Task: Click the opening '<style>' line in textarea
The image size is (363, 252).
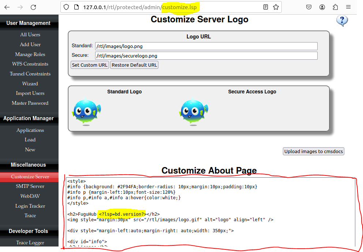Action: [76, 181]
